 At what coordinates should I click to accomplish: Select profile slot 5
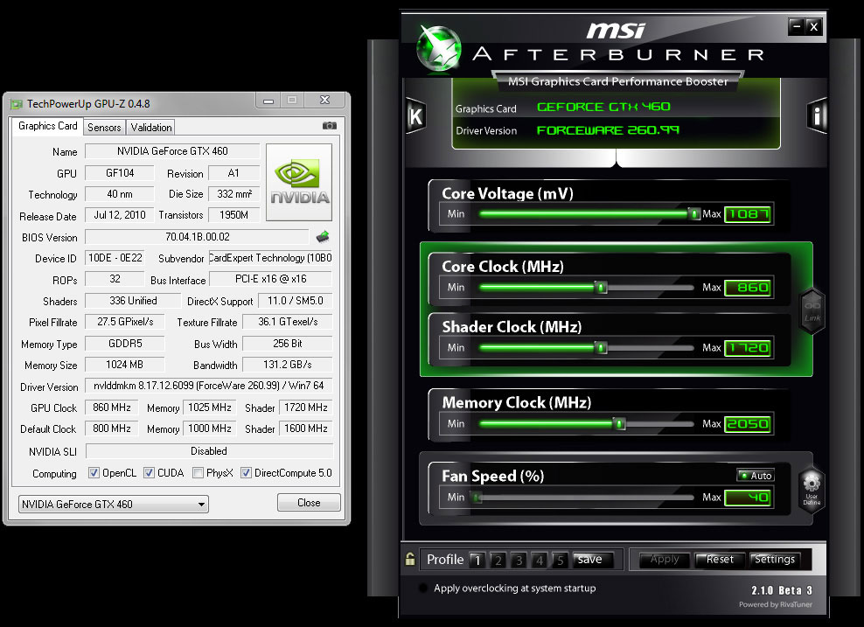click(560, 561)
